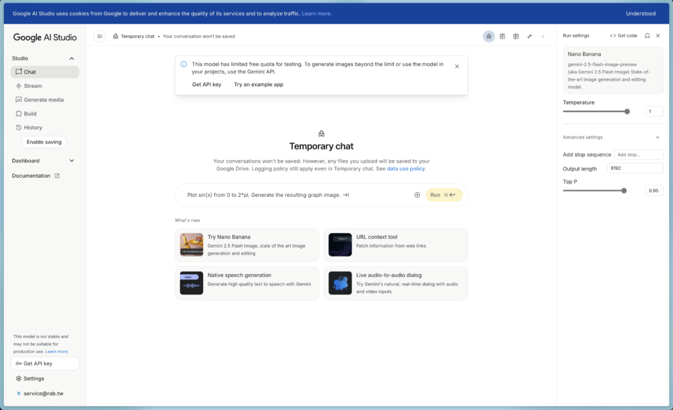Viewport: 673px width, 410px height.
Task: Click the plus new chat icon
Action: tap(543, 37)
